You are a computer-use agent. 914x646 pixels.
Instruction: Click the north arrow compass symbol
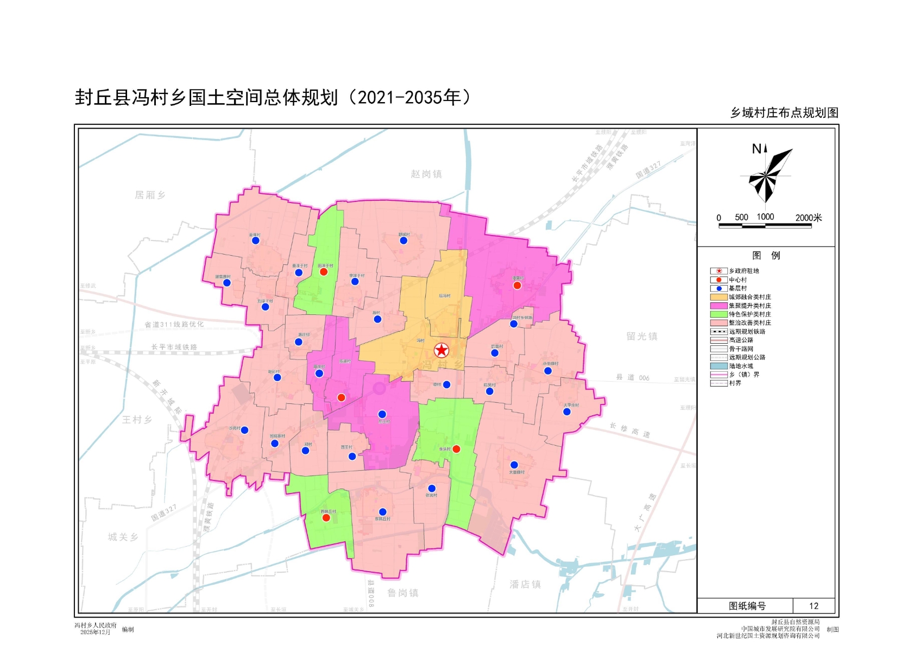[x=767, y=174]
